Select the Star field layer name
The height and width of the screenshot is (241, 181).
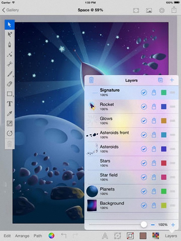pyautogui.click(x=109, y=175)
